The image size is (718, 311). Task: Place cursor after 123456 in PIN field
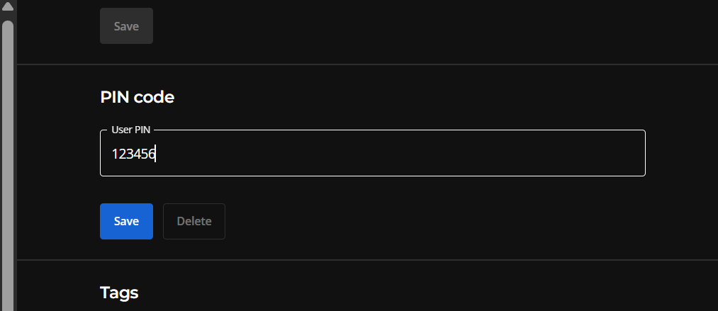click(156, 153)
